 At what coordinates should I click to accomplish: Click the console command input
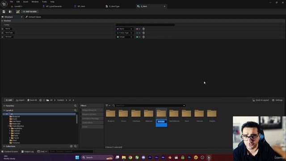pyautogui.click(x=71, y=152)
